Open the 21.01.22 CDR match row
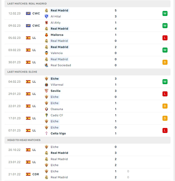 [x=87, y=174]
